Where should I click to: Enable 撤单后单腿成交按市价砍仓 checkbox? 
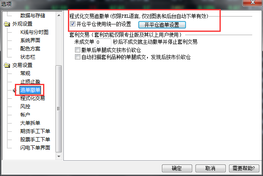(x=77, y=50)
